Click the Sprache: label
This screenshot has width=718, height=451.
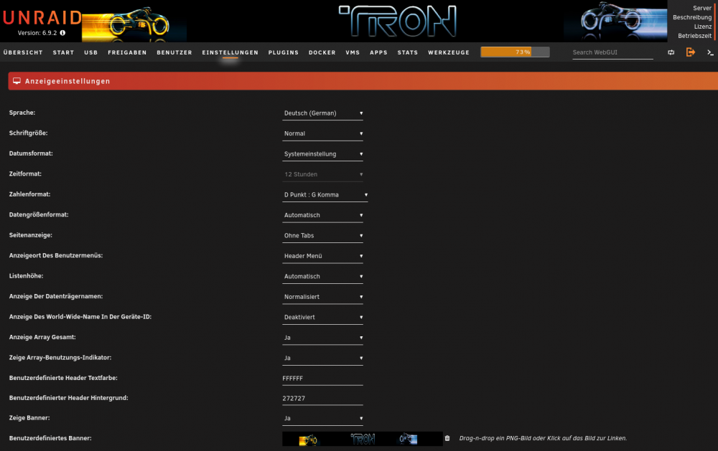(22, 113)
